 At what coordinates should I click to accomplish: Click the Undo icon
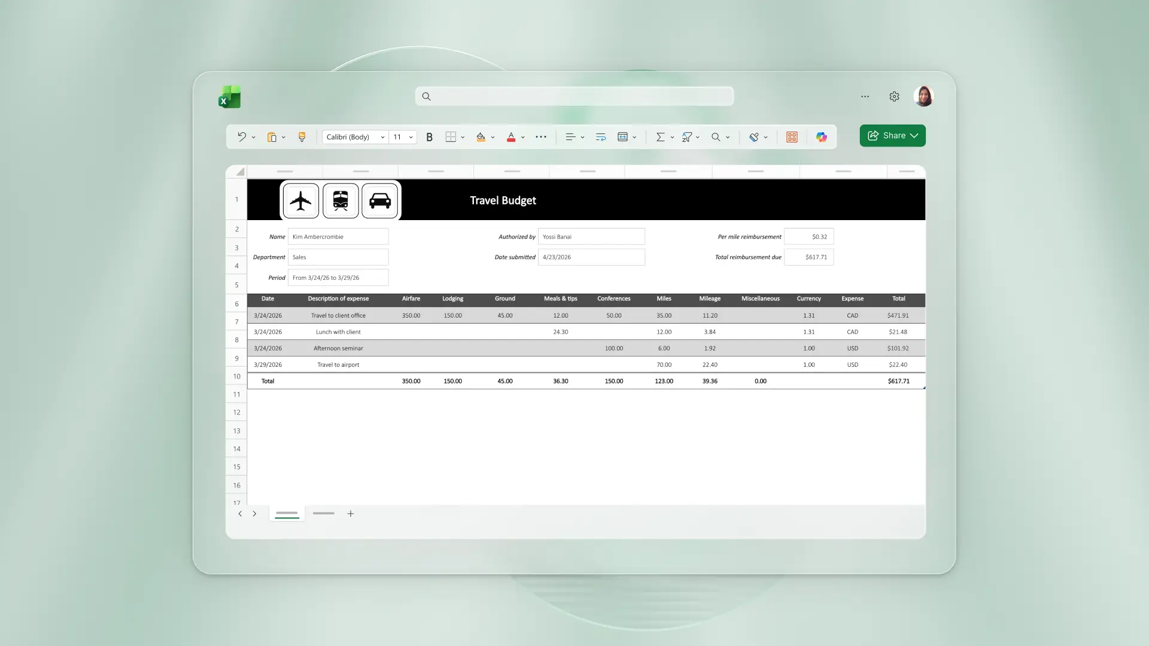tap(242, 137)
